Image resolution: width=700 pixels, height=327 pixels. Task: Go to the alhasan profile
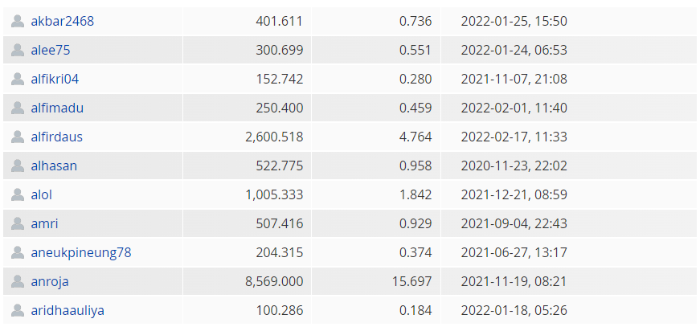point(54,166)
